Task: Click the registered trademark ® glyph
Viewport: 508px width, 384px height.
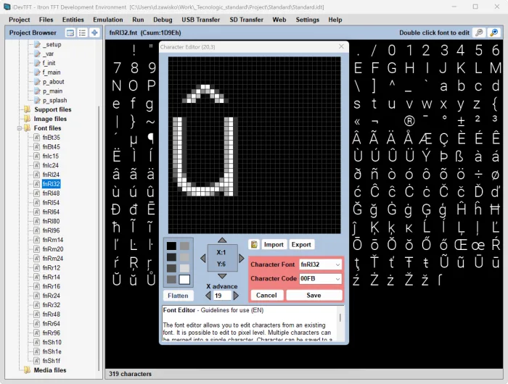Action: [x=409, y=121]
